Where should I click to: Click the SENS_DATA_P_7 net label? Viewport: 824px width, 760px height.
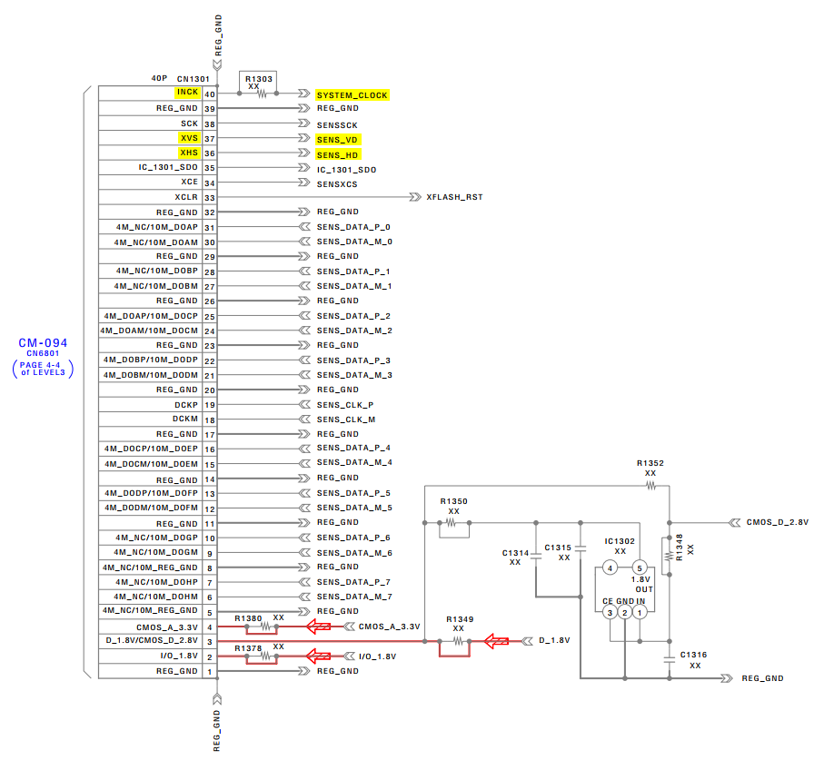point(353,582)
